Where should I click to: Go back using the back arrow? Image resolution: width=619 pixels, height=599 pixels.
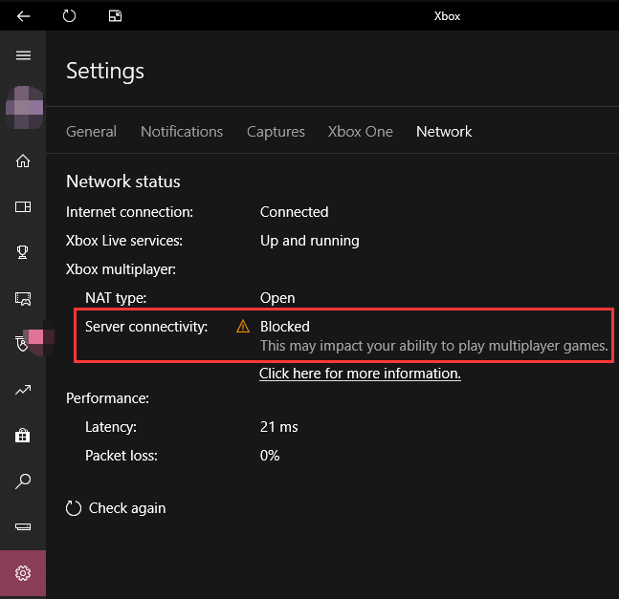(23, 16)
